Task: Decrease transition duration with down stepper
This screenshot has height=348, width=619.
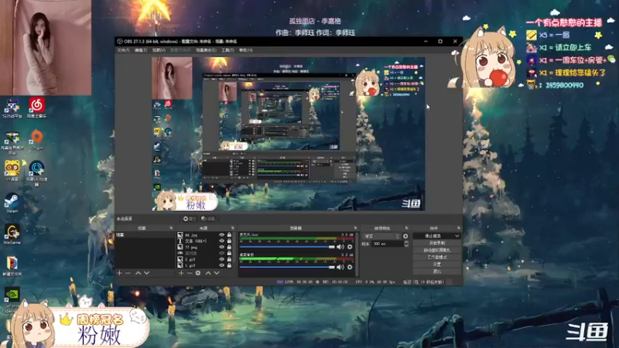Action: pyautogui.click(x=406, y=245)
